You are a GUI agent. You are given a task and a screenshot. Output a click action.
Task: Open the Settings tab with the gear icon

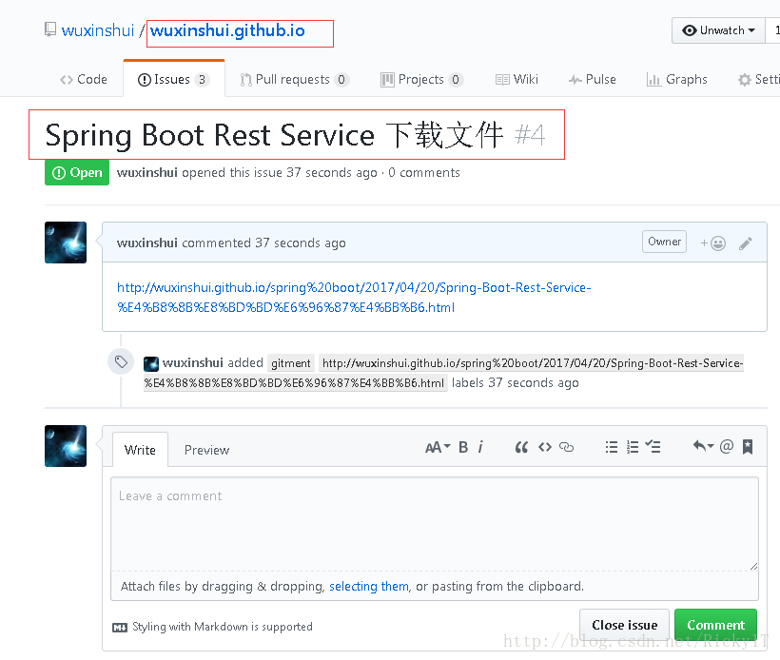pos(759,79)
